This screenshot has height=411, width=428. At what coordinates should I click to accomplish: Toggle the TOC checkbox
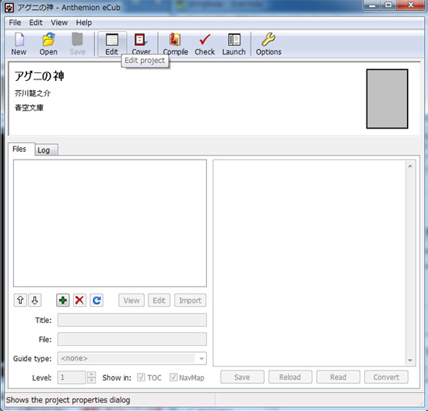click(x=141, y=378)
